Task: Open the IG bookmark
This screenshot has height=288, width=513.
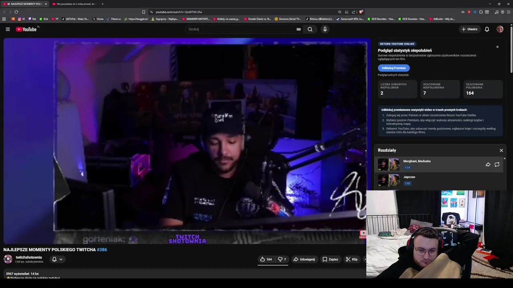Action: tap(21, 19)
